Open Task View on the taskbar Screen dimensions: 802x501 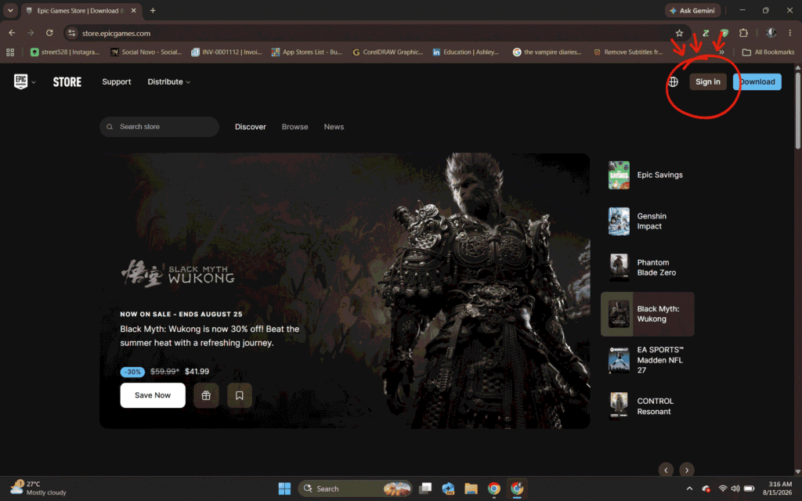tap(425, 488)
